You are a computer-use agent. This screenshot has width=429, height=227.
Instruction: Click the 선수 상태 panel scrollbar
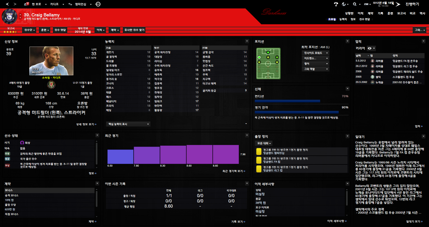pos(97,155)
